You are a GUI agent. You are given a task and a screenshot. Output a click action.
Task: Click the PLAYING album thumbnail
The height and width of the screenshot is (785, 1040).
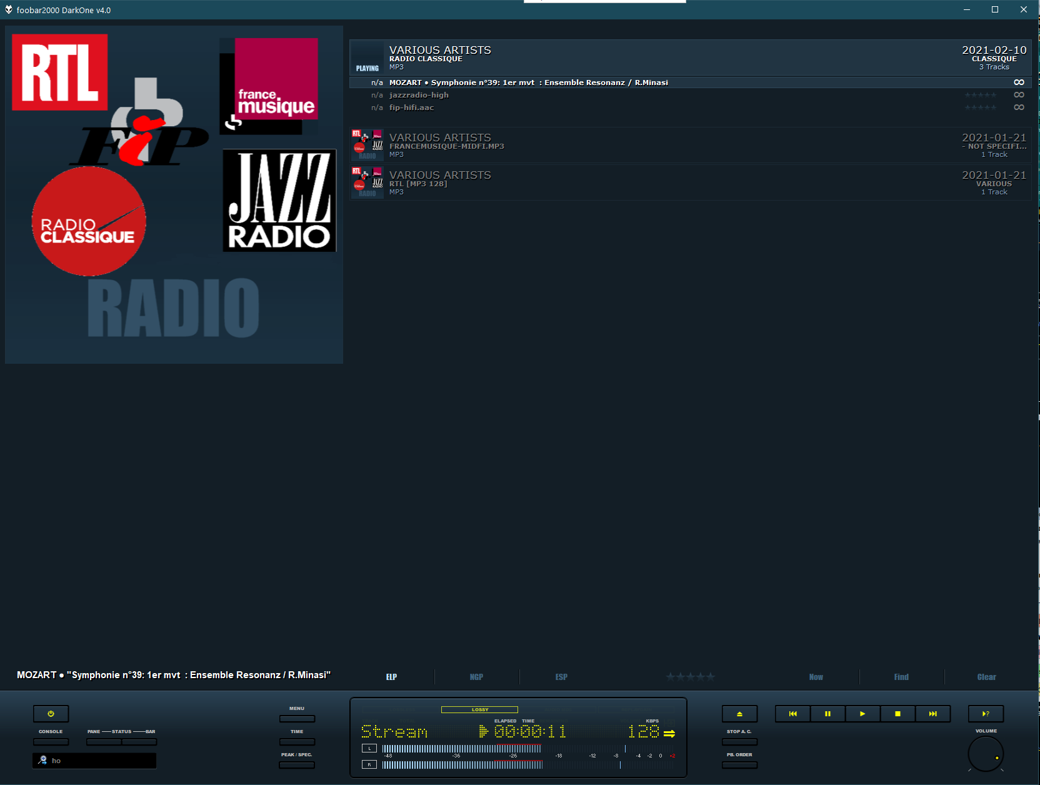(367, 57)
